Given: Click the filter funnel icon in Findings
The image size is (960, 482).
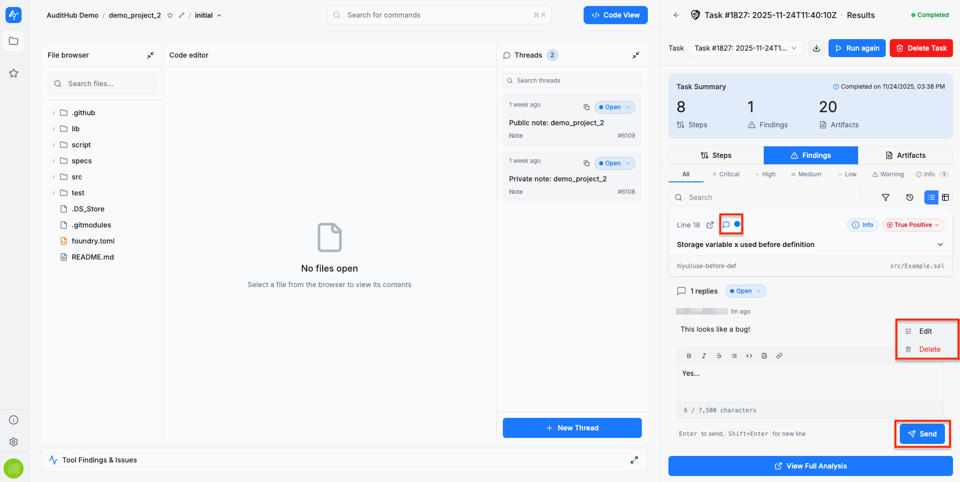Looking at the screenshot, I should [x=886, y=197].
